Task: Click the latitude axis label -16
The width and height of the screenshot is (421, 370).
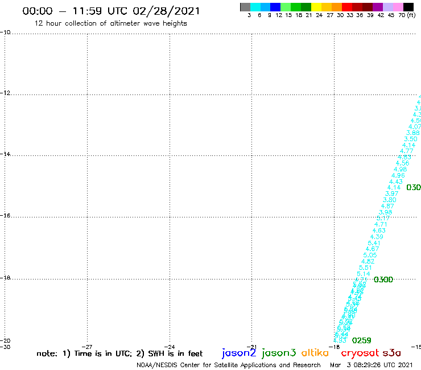Action: (x=5, y=216)
